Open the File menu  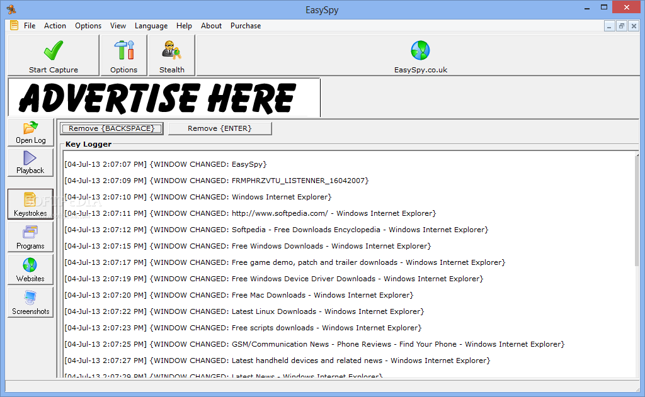click(30, 25)
